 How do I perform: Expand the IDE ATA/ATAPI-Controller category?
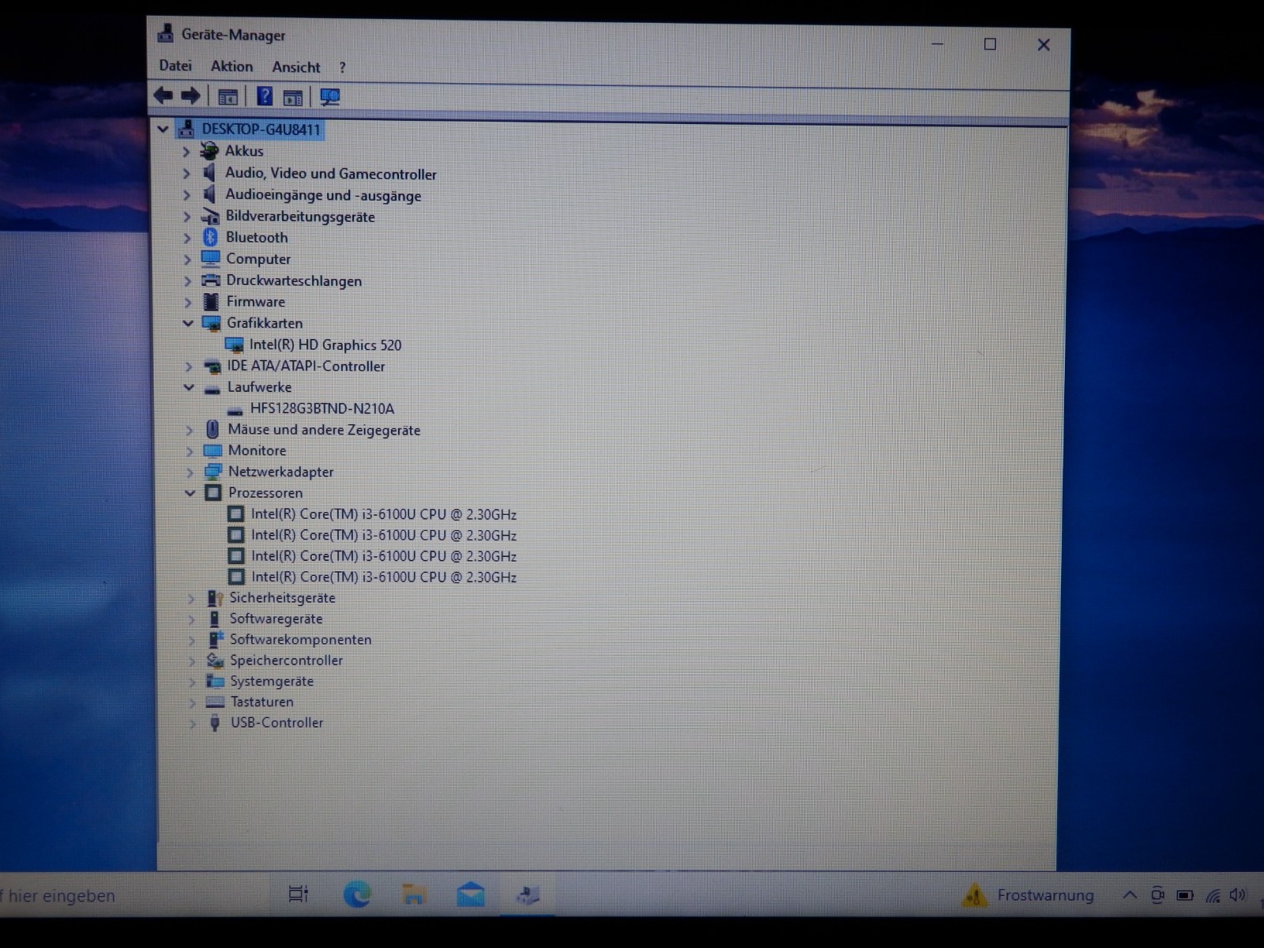tap(188, 366)
